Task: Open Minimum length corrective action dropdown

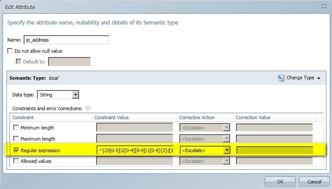Action: tap(226, 128)
